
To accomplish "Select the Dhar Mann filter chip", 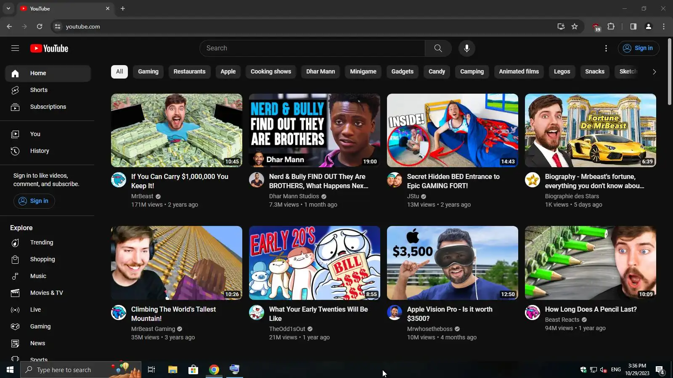I will (x=321, y=72).
